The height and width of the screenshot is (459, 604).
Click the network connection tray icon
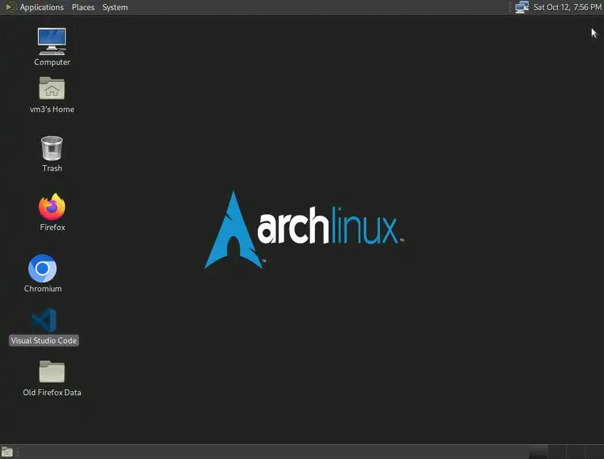tap(521, 7)
